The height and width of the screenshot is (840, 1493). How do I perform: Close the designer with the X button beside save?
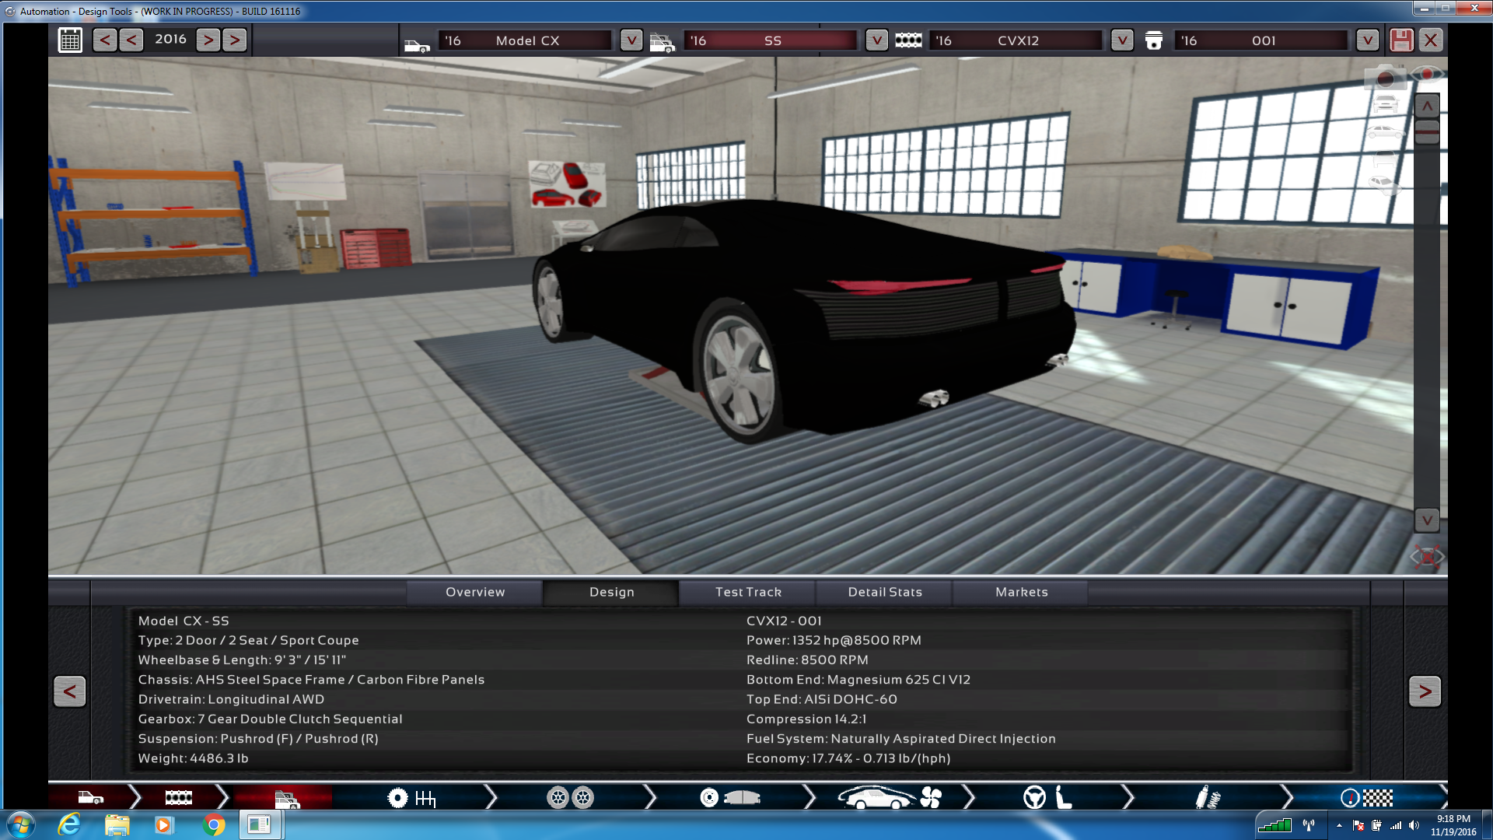coord(1431,40)
